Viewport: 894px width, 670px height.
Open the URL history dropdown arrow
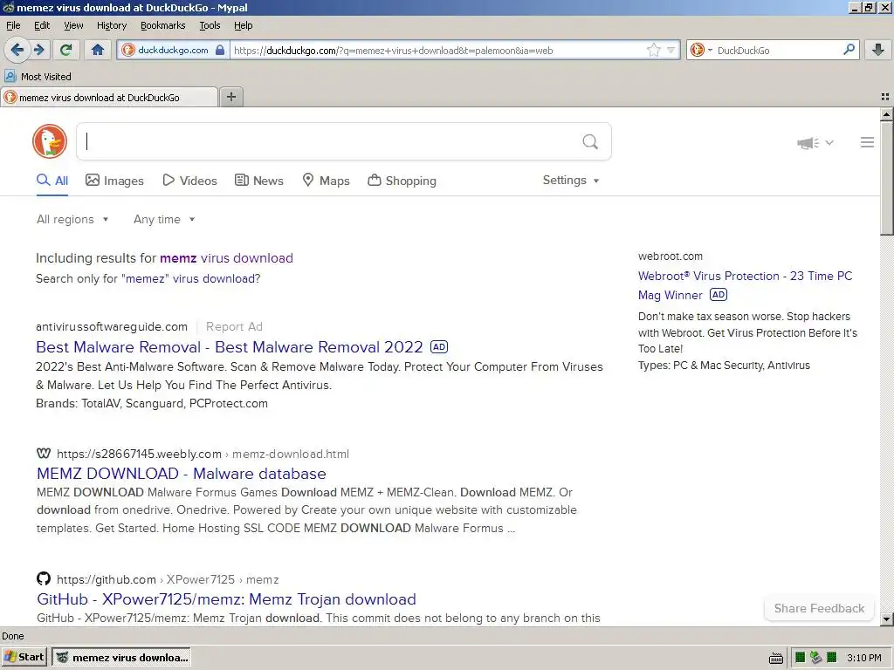coord(670,50)
